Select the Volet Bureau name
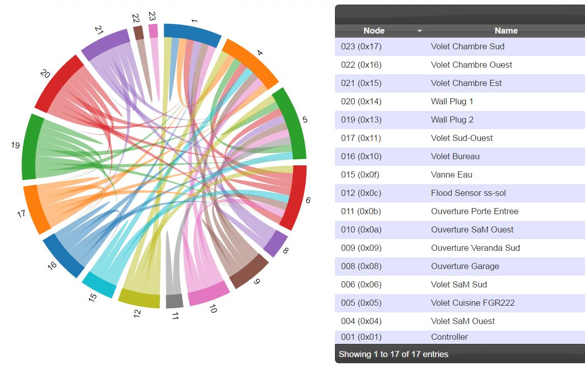 tap(455, 156)
